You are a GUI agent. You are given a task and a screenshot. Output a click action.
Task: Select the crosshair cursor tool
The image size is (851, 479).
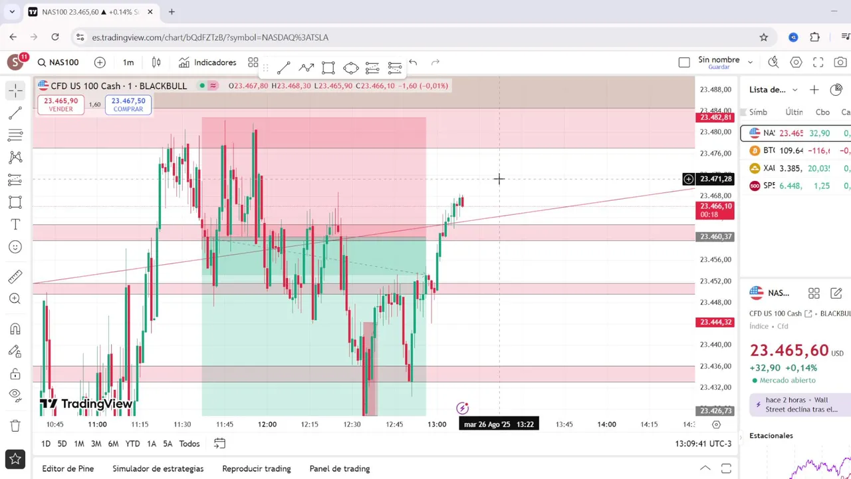15,90
